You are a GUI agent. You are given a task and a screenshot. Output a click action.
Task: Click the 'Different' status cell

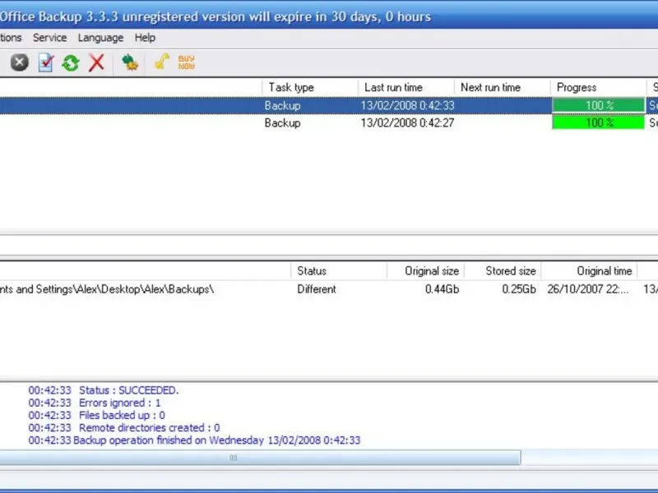click(x=317, y=289)
